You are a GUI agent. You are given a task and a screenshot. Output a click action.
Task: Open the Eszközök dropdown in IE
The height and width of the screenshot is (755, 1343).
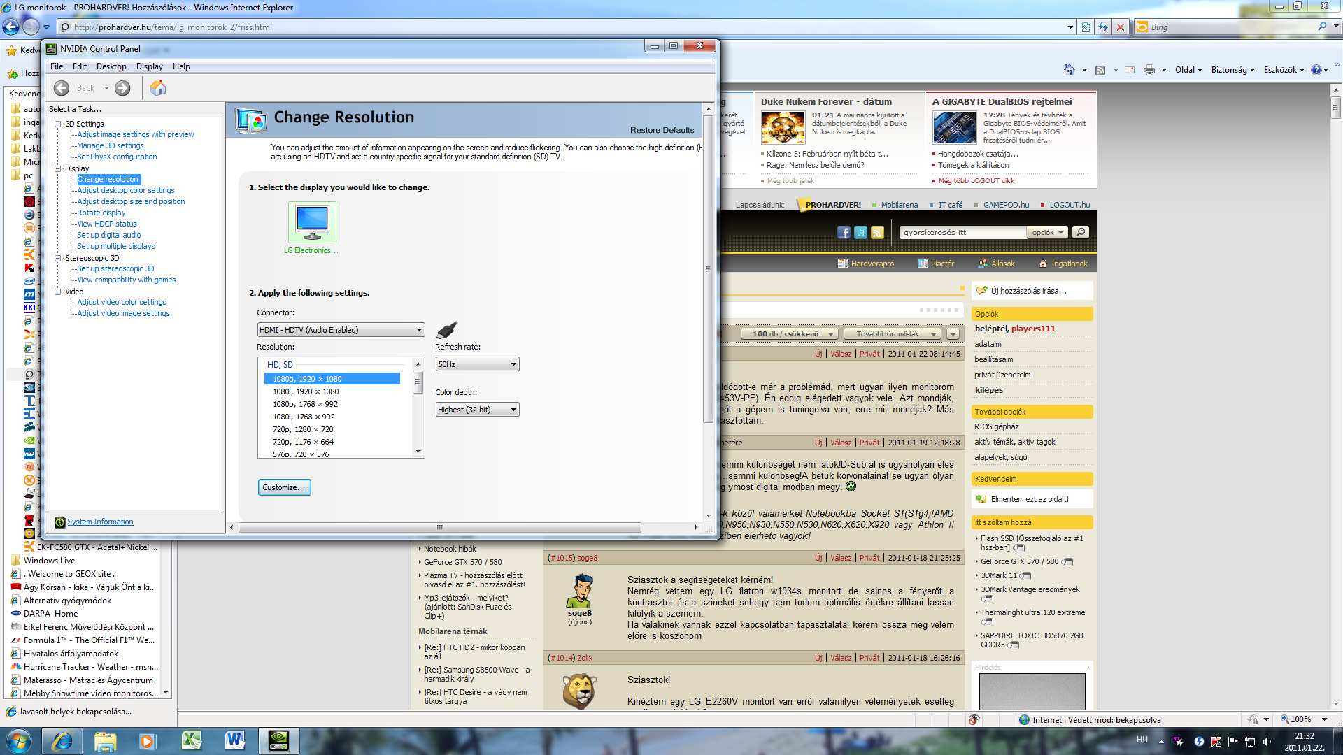(1284, 70)
